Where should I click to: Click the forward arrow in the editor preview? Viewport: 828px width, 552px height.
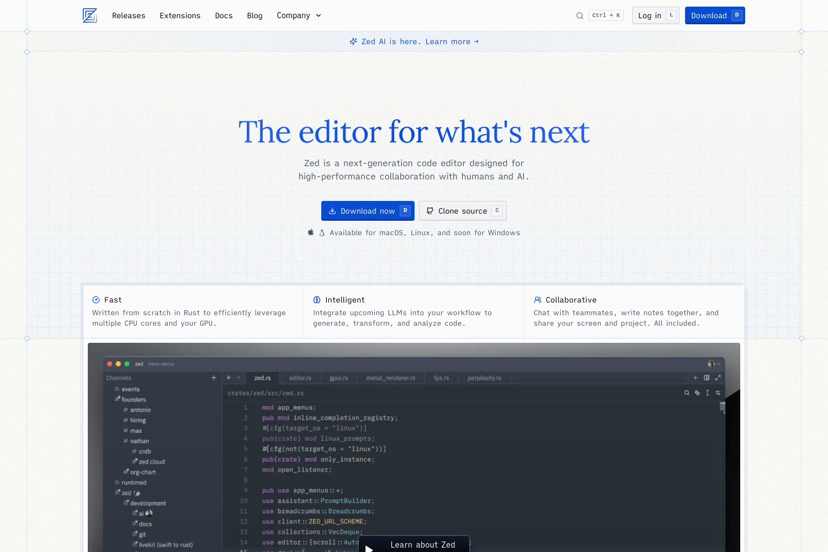pos(238,378)
